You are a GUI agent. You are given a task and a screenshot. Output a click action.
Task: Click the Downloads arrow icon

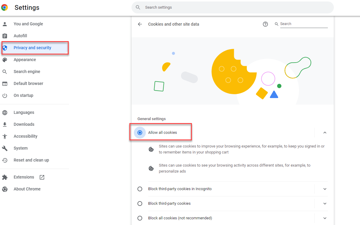[x=5, y=125]
